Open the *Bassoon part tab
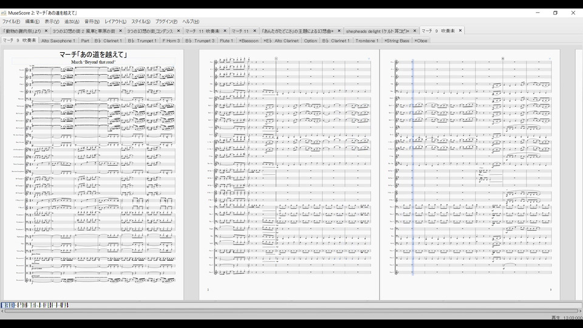583x328 pixels. coord(248,41)
